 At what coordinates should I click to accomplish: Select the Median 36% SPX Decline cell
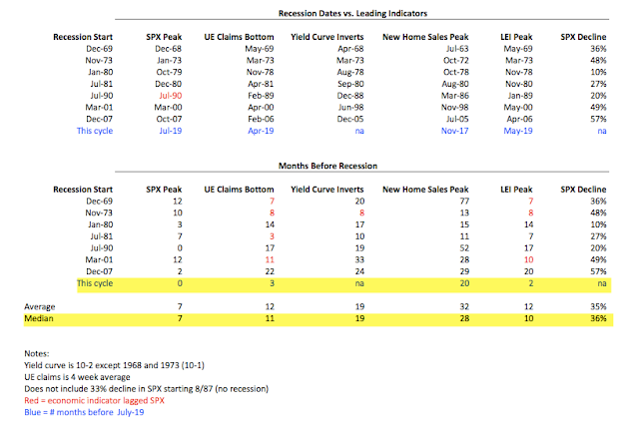coord(598,318)
